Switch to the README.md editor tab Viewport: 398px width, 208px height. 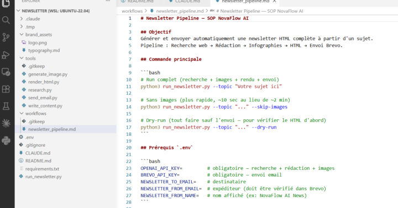pyautogui.click(x=140, y=2)
